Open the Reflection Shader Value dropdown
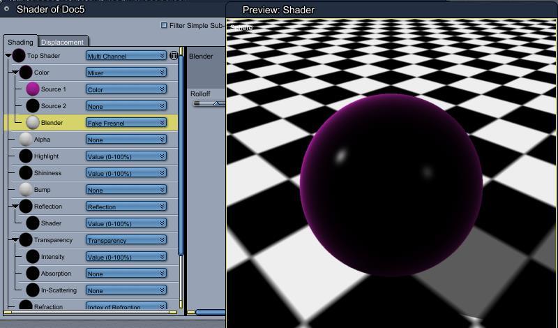Screen dimensions: 558x328 [x=126, y=223]
